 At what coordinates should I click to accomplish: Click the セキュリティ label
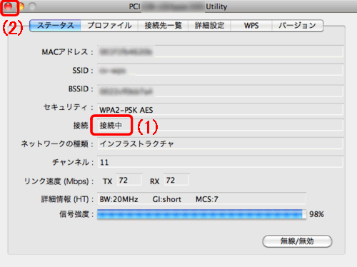point(69,107)
